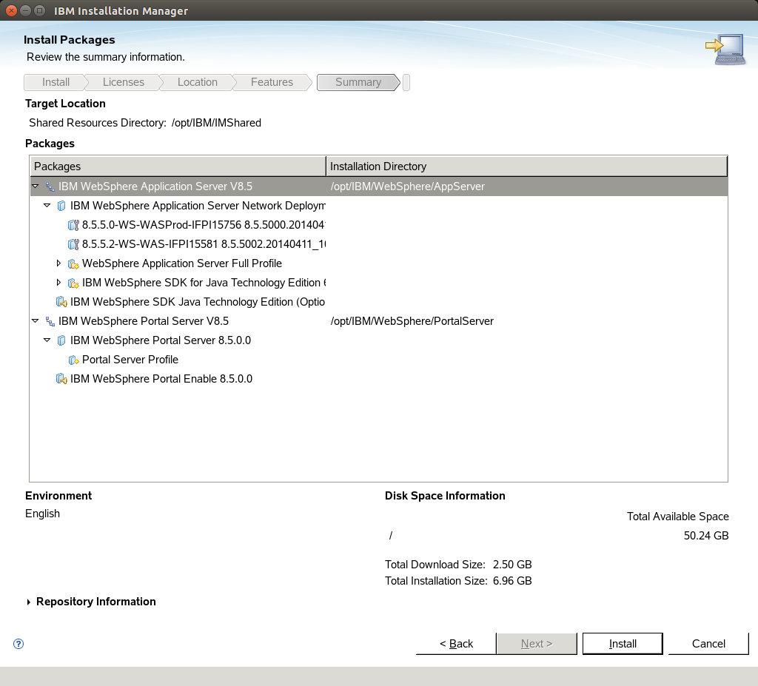This screenshot has width=758, height=686.
Task: Click the English environment language text
Action: (x=42, y=514)
